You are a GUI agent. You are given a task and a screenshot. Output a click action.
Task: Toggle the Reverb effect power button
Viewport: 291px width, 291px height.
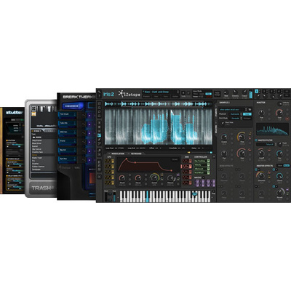[x=274, y=187]
